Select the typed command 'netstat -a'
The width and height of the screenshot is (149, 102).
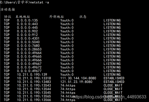40,2
